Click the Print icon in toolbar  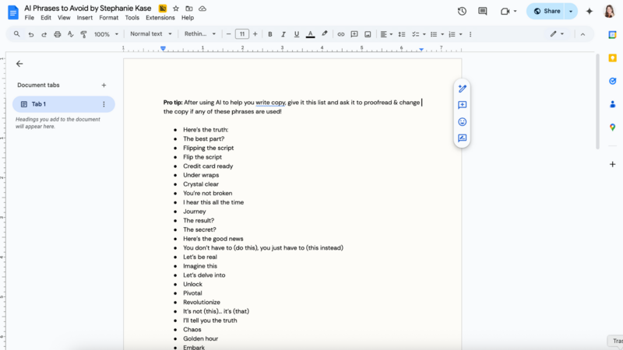tap(57, 34)
